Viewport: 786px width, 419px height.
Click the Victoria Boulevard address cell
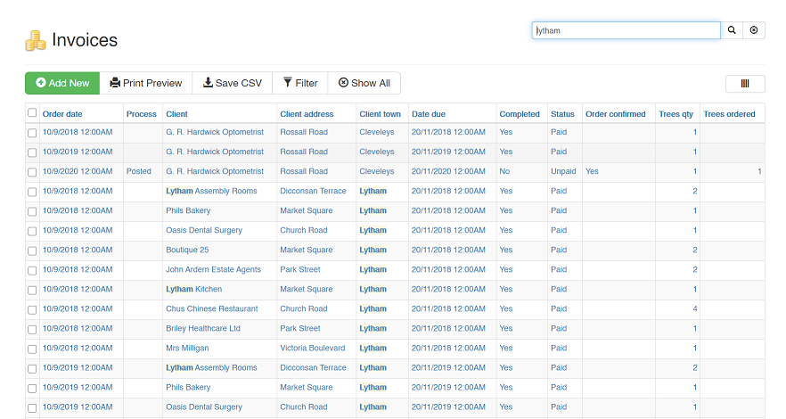(x=313, y=348)
